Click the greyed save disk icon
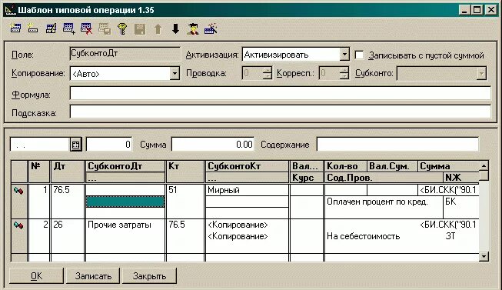 click(x=140, y=28)
